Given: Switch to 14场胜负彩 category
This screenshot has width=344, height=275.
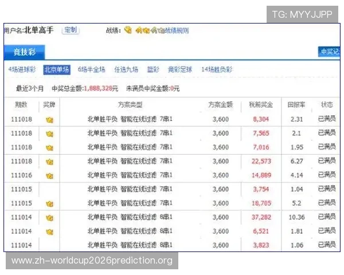Looking at the screenshot, I should coord(217,69).
